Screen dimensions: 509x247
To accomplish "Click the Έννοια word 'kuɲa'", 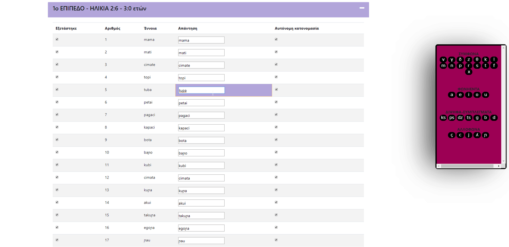I will (148, 190).
